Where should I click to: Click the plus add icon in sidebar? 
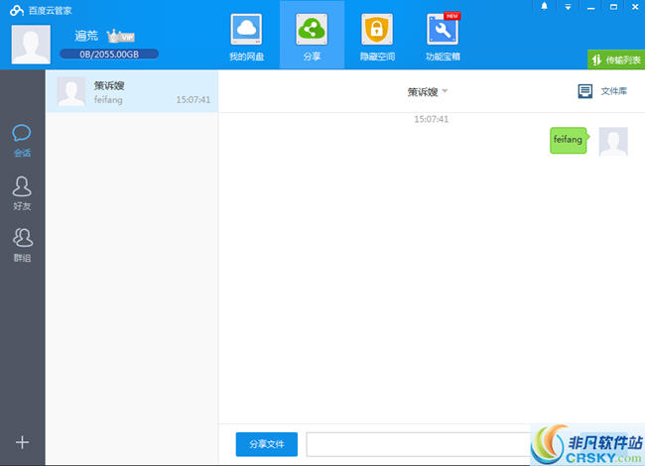click(22, 442)
